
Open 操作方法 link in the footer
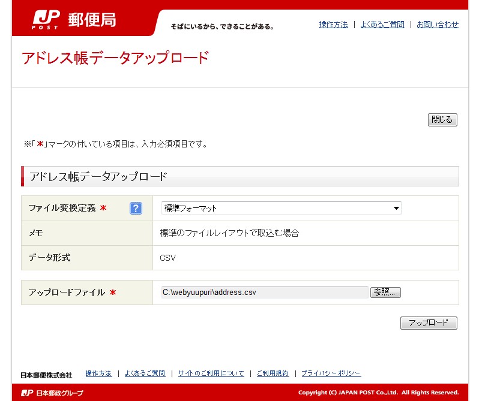click(x=98, y=373)
